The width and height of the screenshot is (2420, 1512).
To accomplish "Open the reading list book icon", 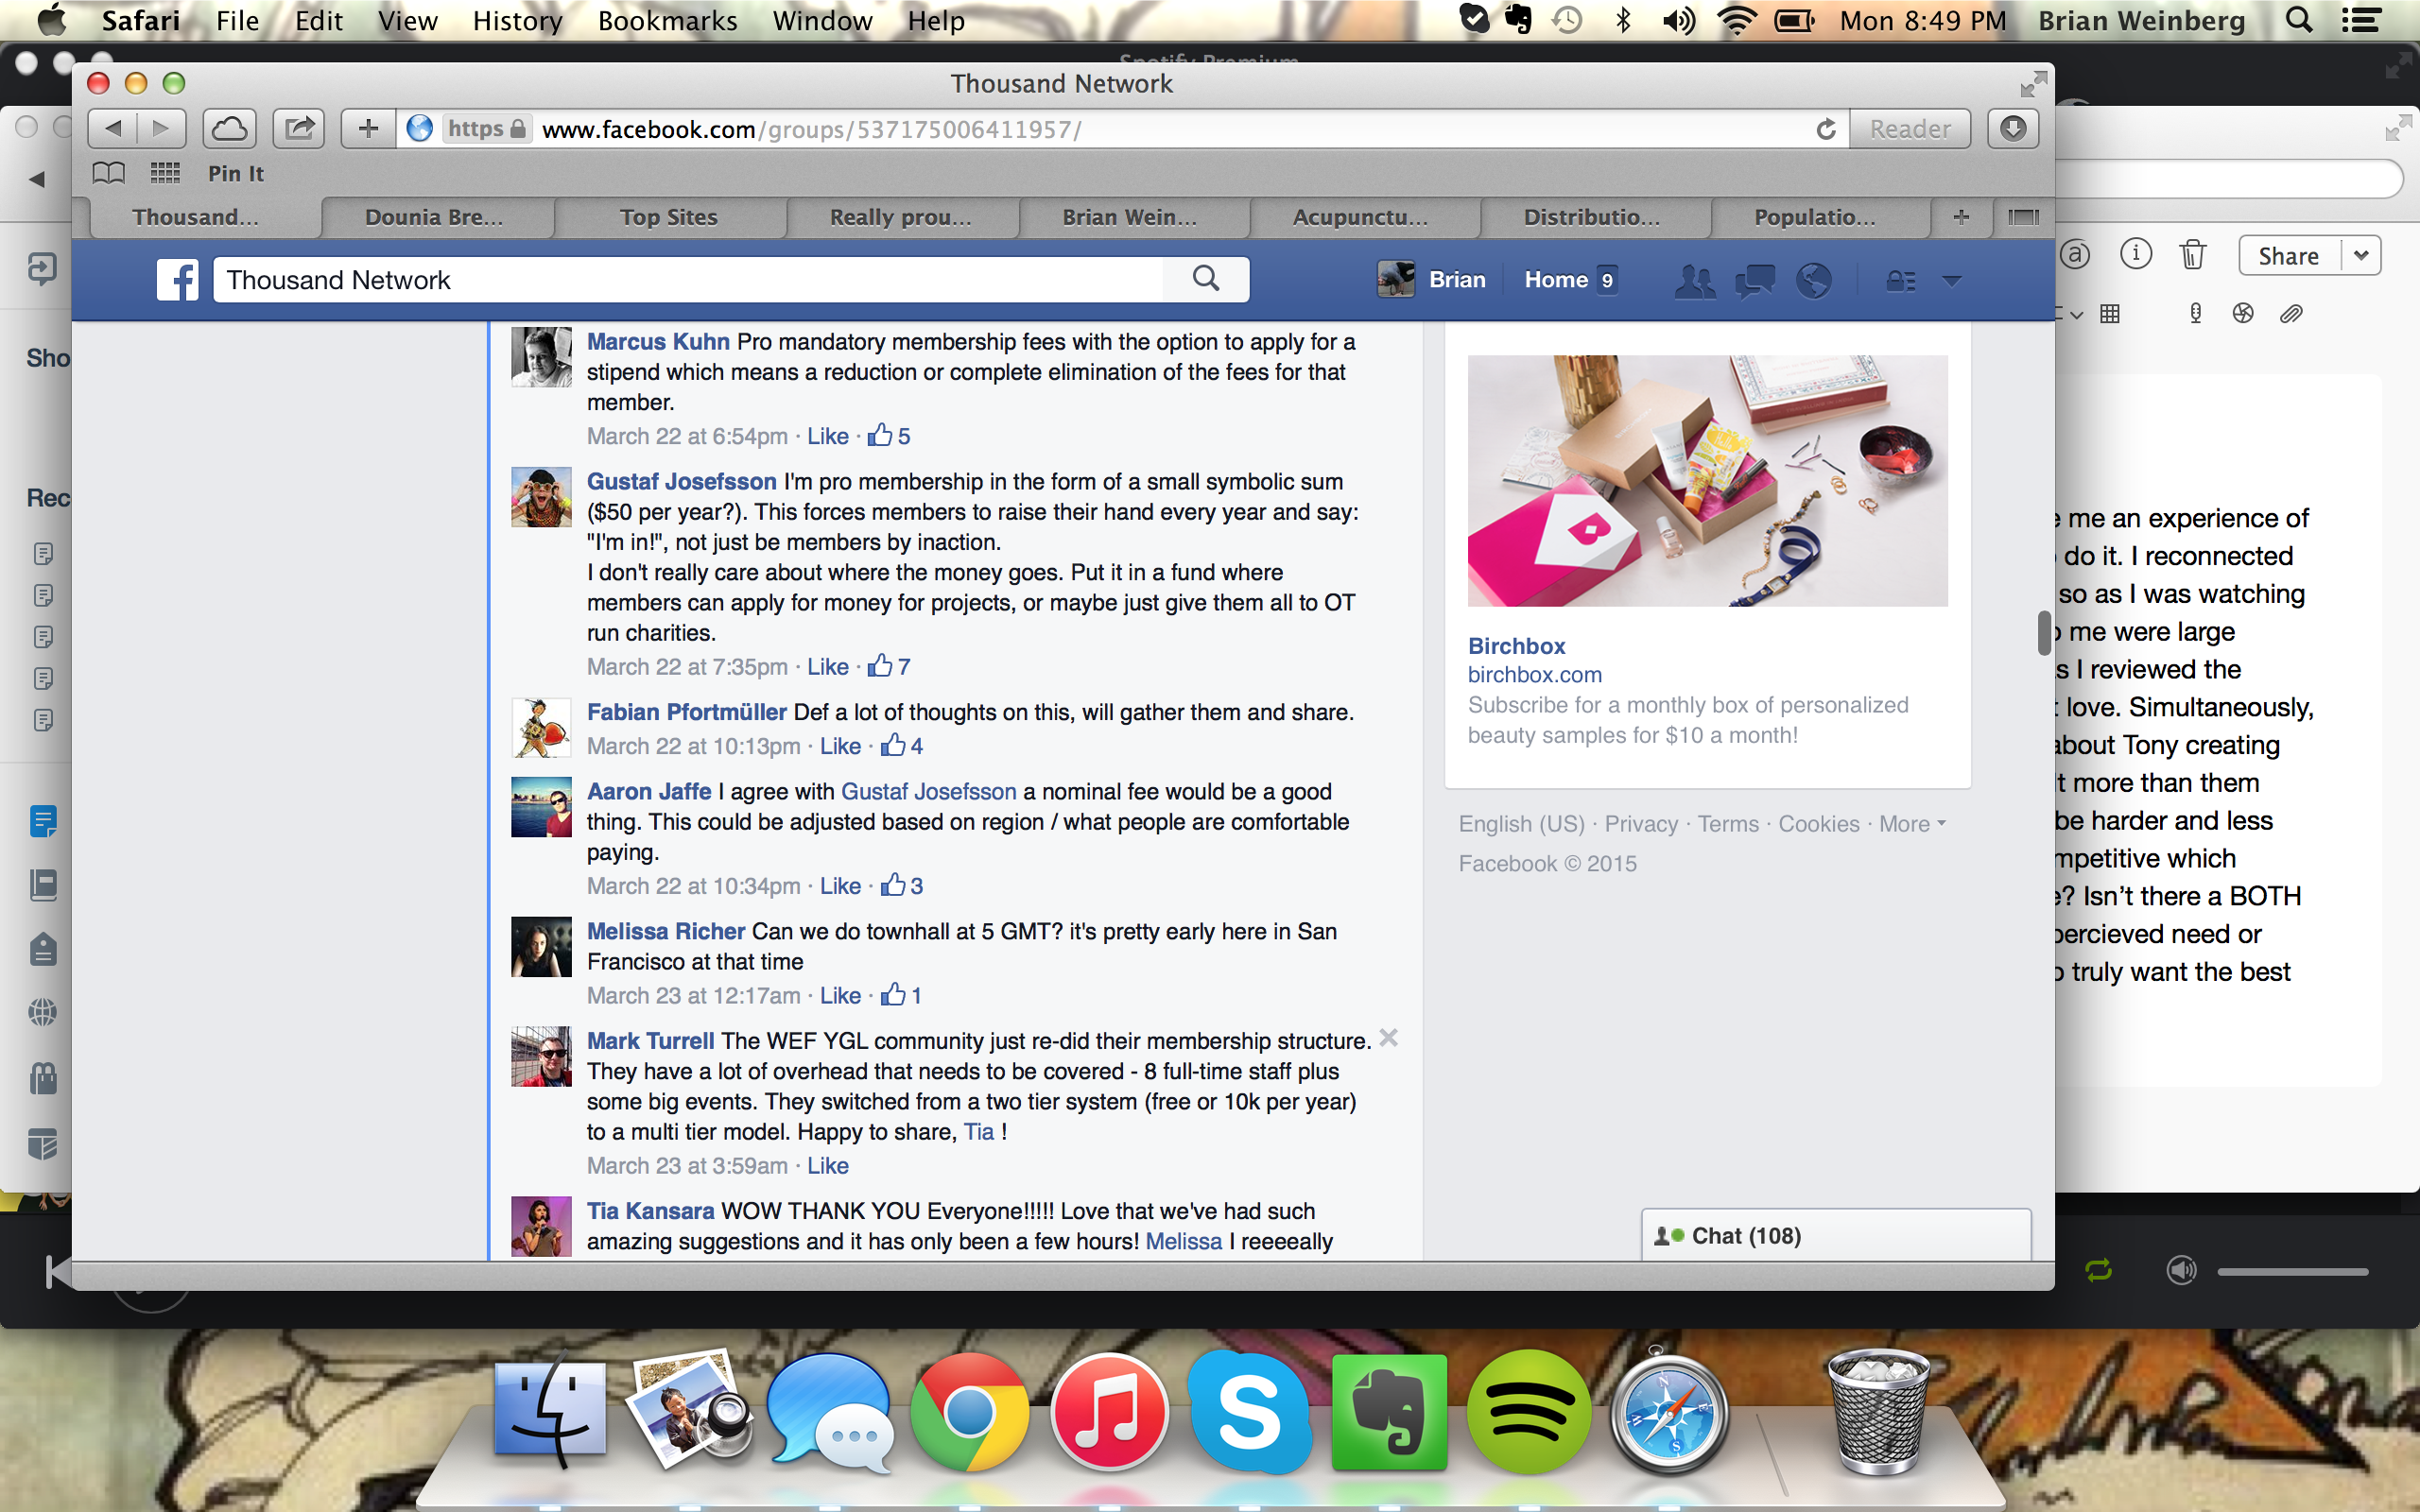I will 109,174.
